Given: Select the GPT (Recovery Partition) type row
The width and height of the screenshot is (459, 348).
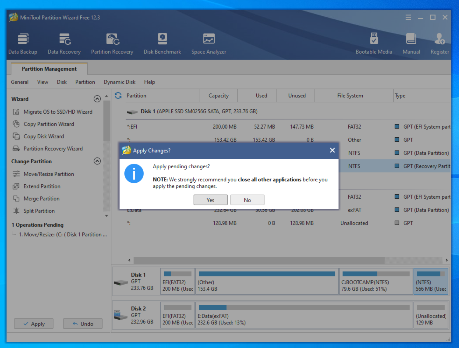Looking at the screenshot, I should [x=395, y=166].
